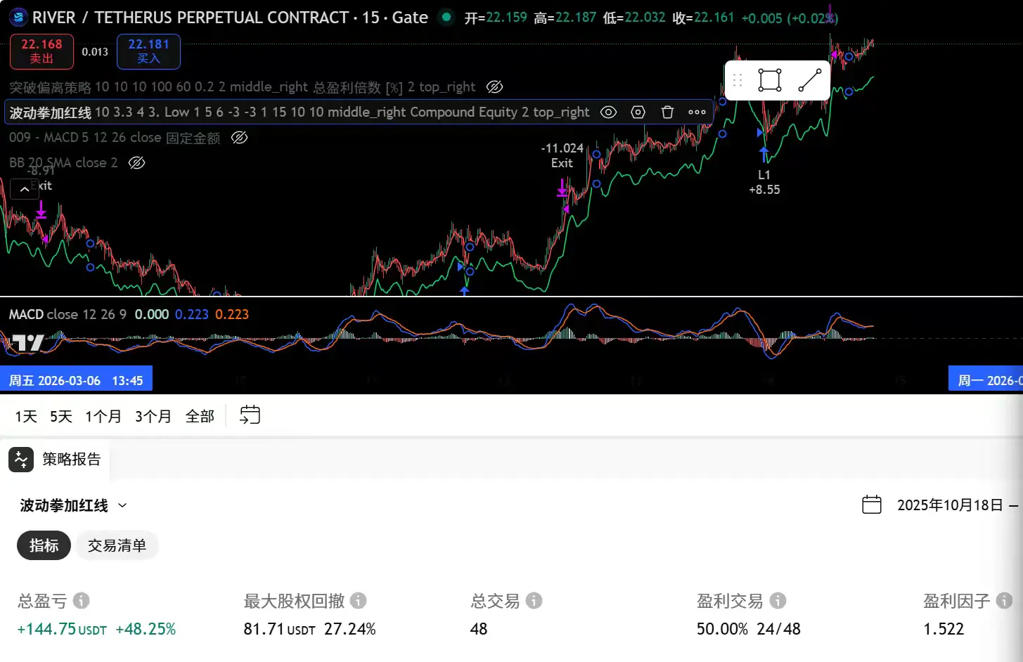Click the green market status dot

[x=446, y=16]
